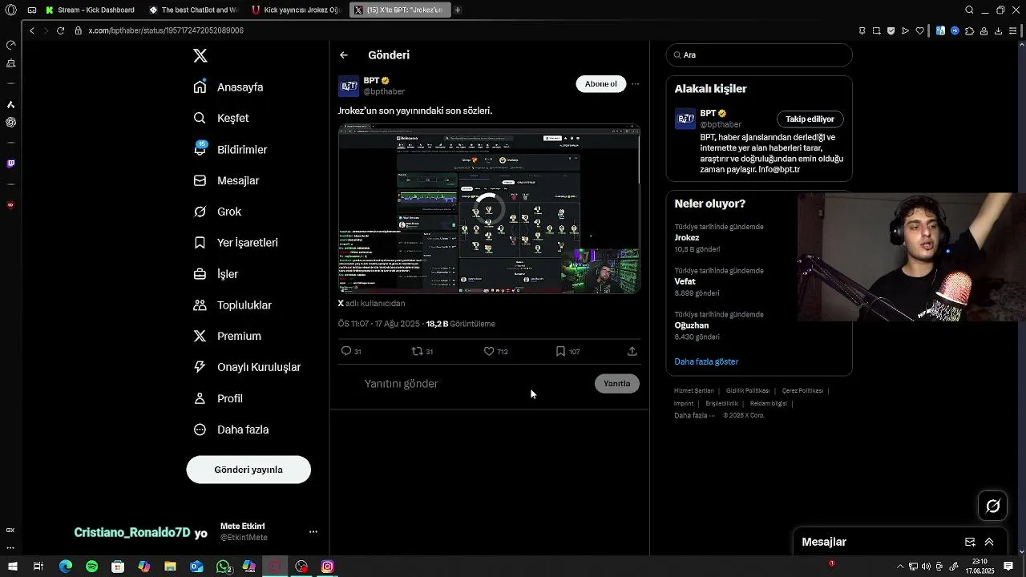Click the X logo above the navigation menu
This screenshot has width=1026, height=577.
tap(200, 55)
